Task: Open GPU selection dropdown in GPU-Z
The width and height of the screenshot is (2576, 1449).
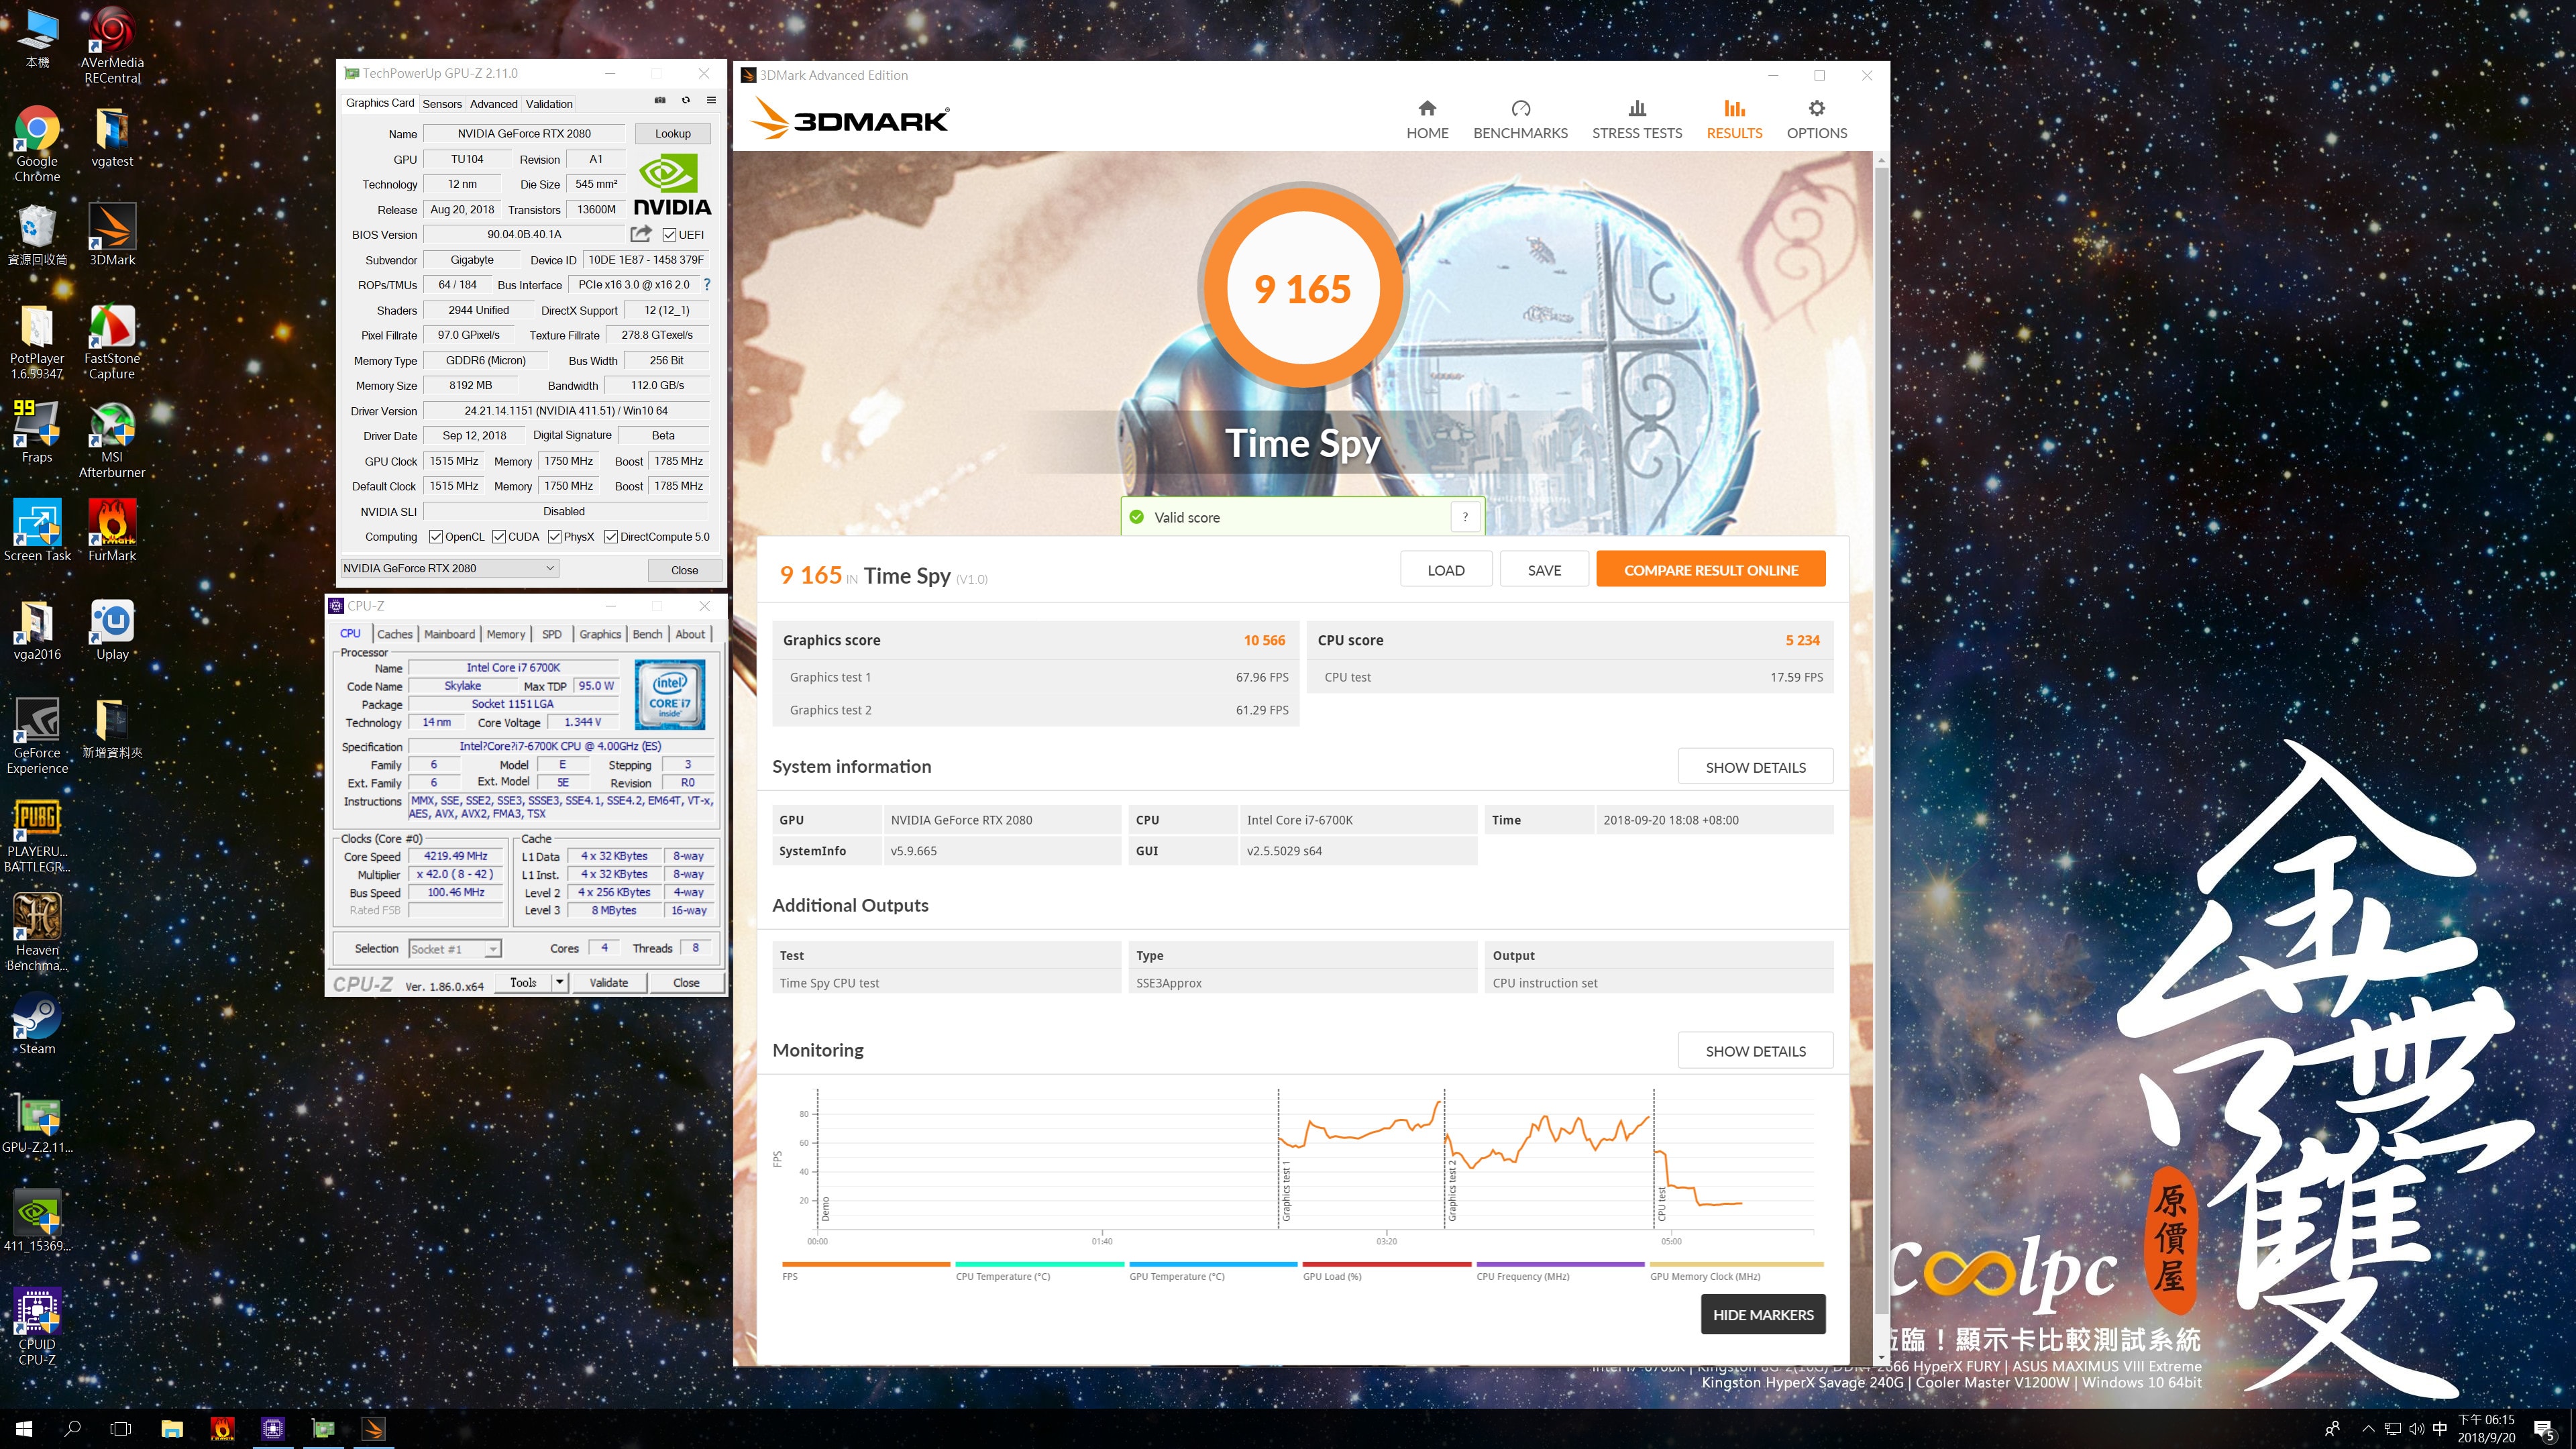Action: point(449,568)
